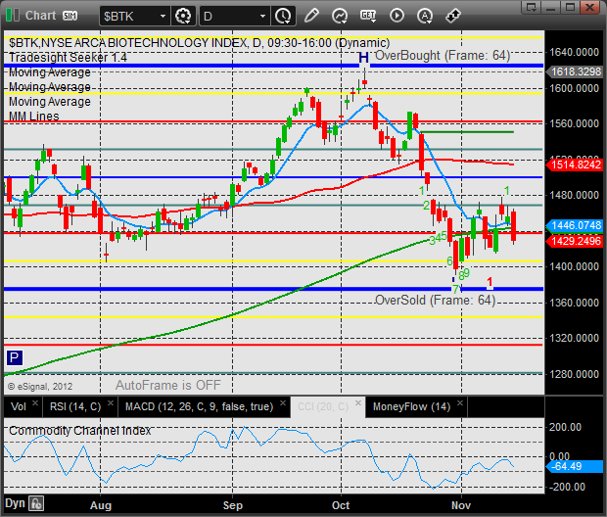Click the 1600.0000 price axis label
Viewport: 607px width, 517px height.
575,88
